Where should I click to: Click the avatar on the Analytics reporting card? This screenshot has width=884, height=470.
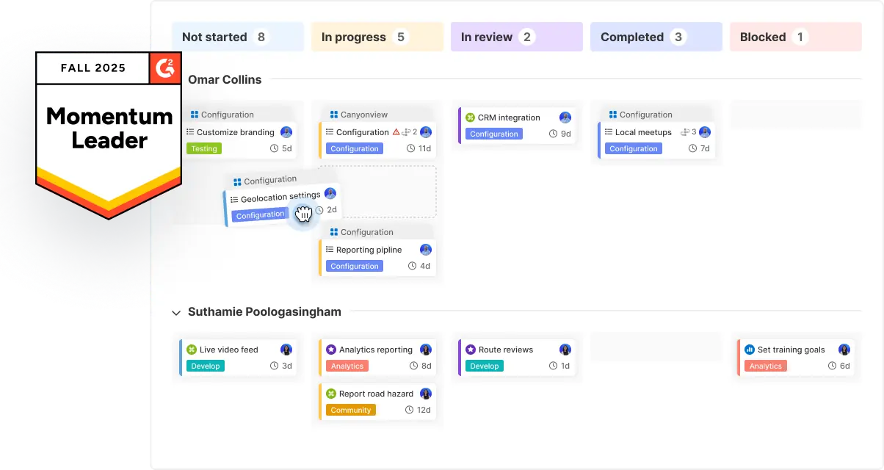point(426,350)
